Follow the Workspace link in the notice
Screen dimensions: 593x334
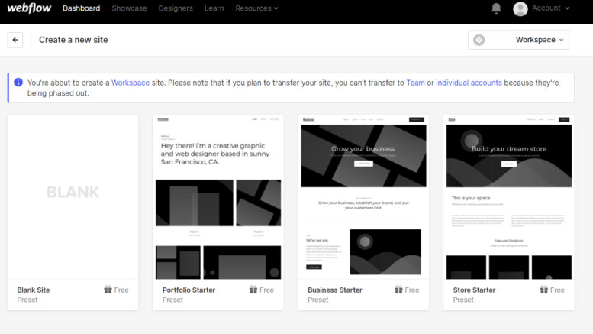pos(131,83)
